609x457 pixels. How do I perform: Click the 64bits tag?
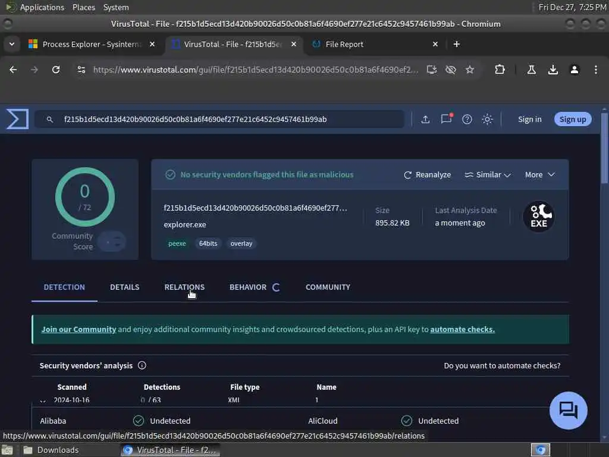tap(208, 243)
